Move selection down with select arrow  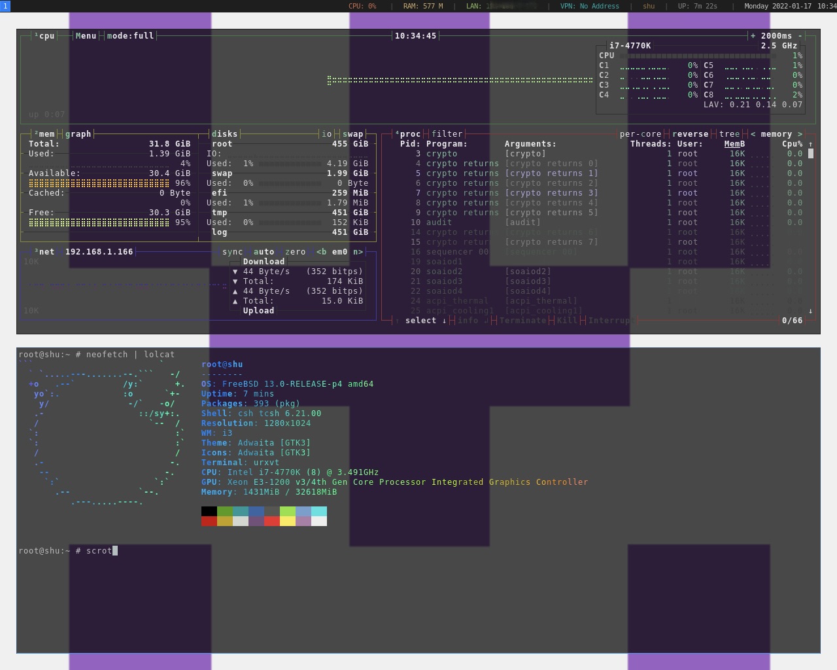[444, 321]
